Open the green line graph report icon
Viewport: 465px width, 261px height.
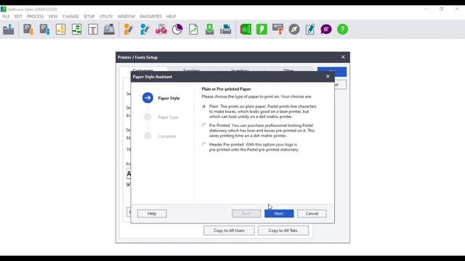[193, 29]
